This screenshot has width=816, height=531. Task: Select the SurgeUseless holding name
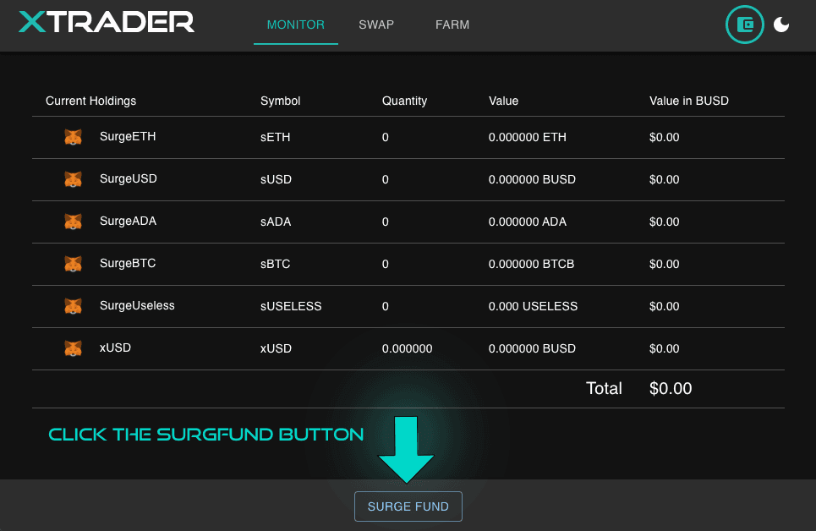coord(137,305)
